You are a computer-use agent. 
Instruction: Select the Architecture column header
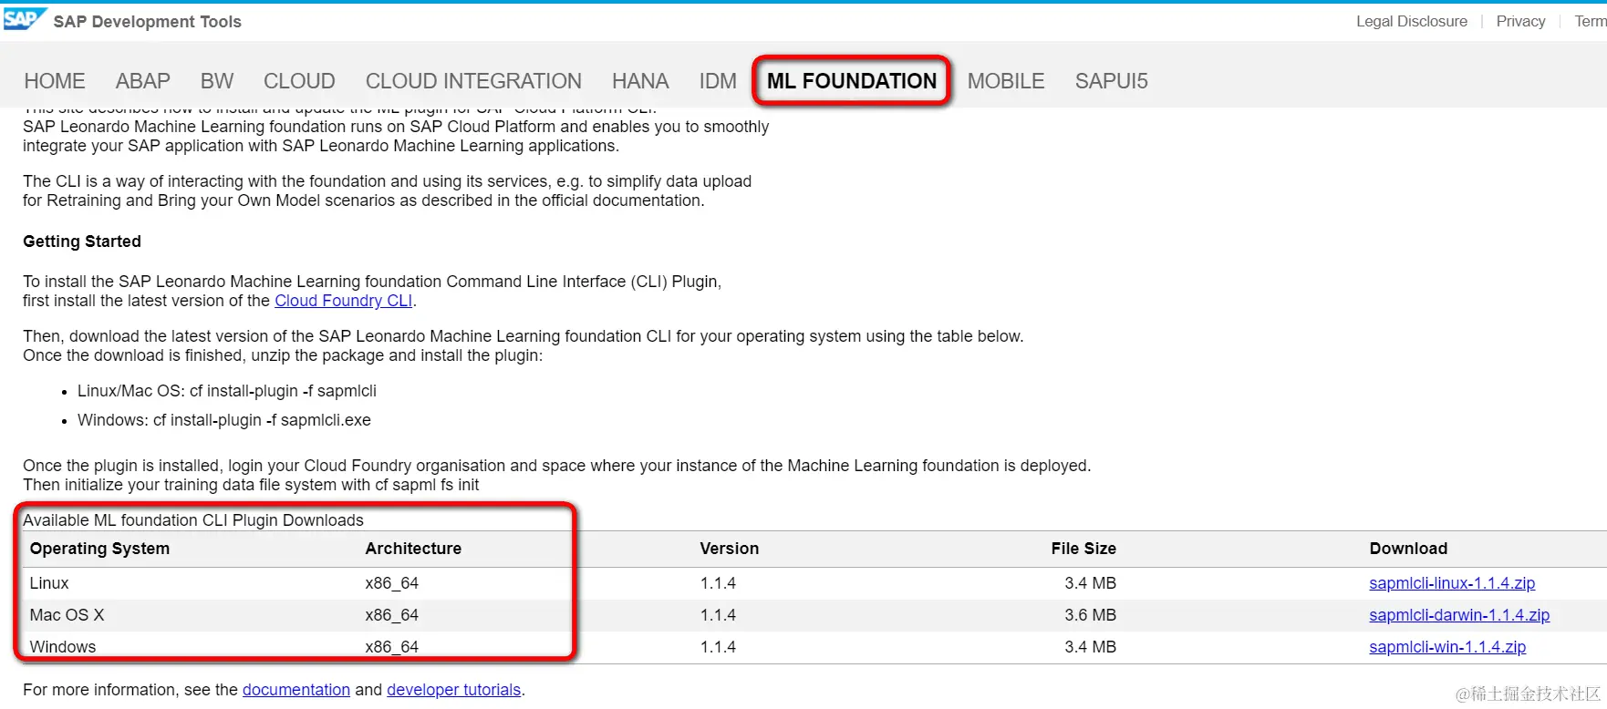[x=413, y=549]
